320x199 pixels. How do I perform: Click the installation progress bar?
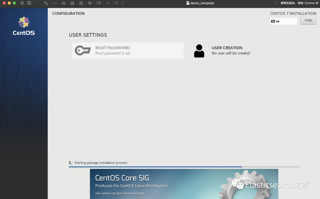(x=184, y=167)
